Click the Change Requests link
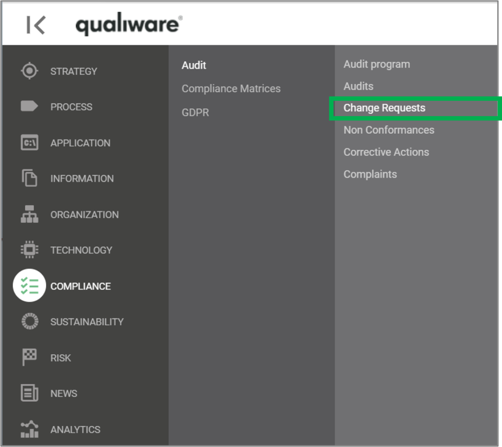Viewport: 502px width, 447px height. (x=384, y=108)
